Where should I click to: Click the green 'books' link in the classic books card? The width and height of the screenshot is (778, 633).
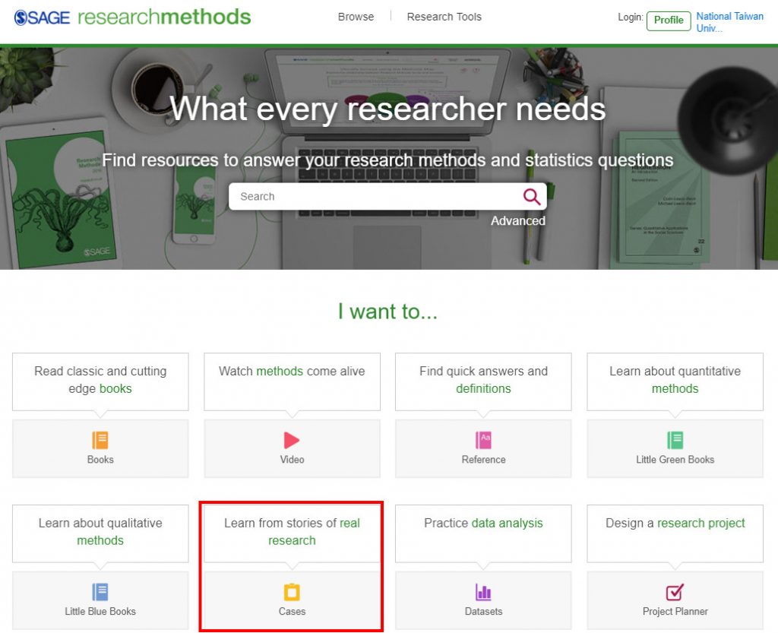[115, 388]
